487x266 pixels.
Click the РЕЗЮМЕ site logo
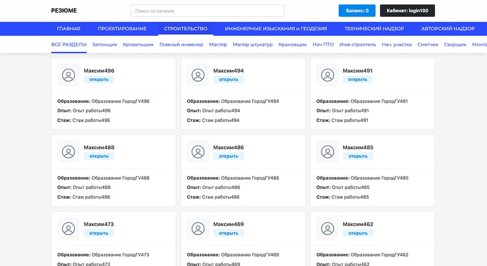click(x=64, y=11)
